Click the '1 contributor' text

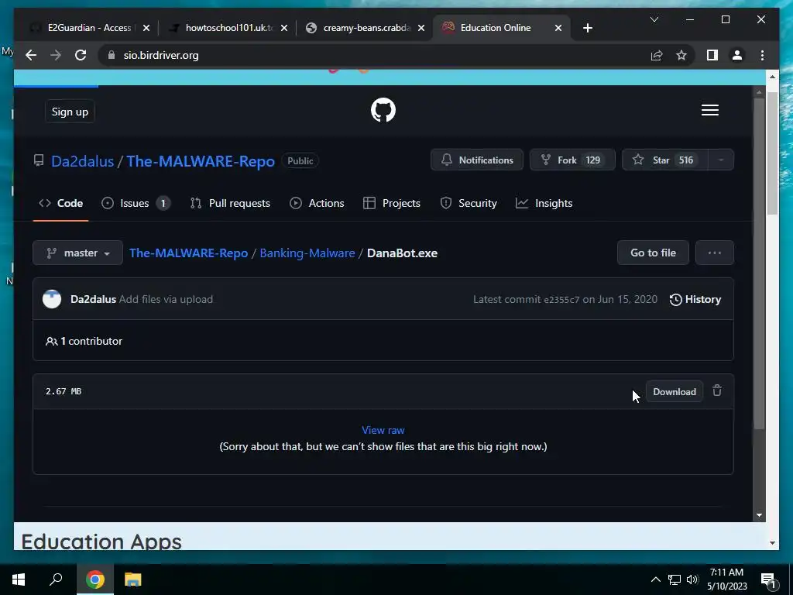coord(91,341)
